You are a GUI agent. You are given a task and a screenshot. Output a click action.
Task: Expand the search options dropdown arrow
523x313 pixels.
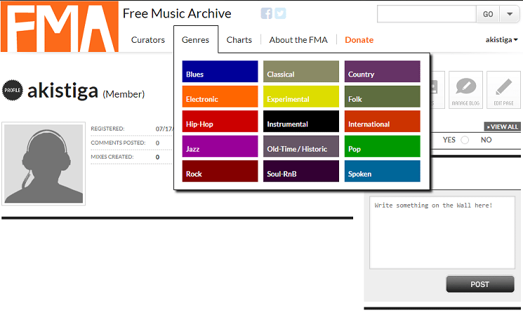point(510,14)
